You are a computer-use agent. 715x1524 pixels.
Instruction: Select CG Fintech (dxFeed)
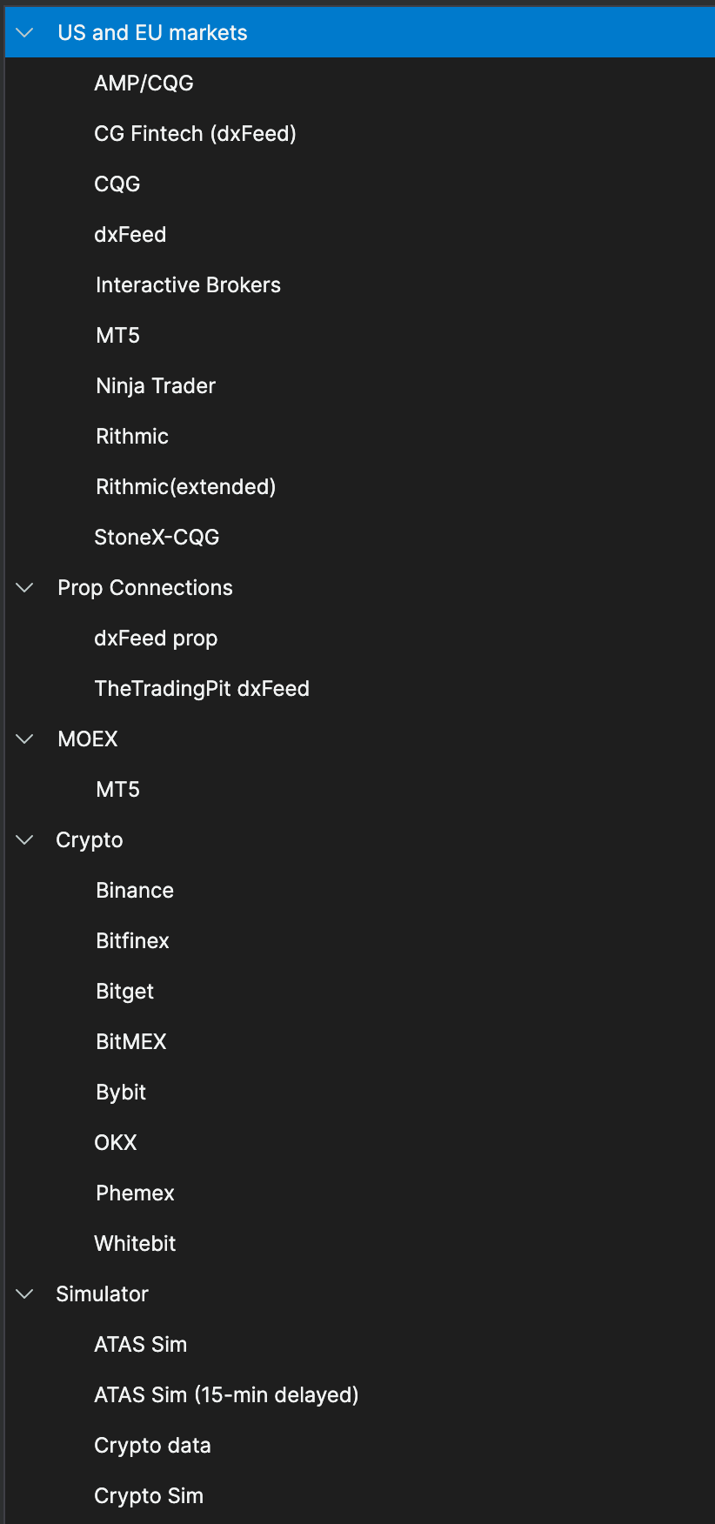click(195, 133)
